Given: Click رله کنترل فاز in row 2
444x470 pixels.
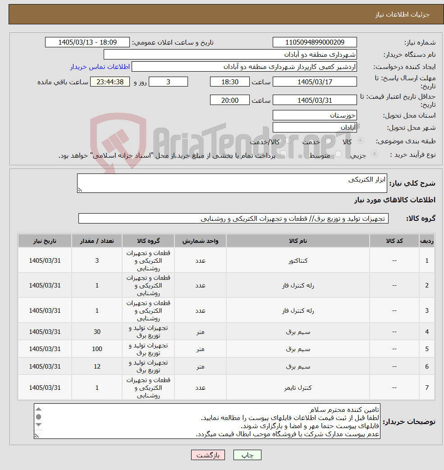Looking at the screenshot, I should click(298, 286).
